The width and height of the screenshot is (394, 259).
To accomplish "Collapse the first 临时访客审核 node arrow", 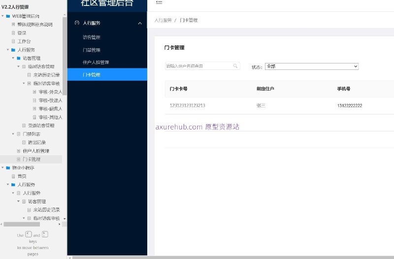I will (24, 83).
